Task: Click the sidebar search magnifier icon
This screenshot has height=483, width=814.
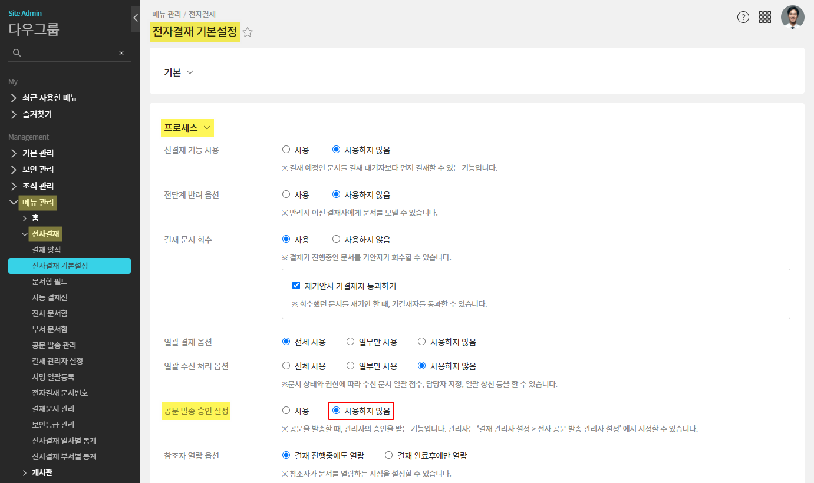Action: tap(17, 53)
